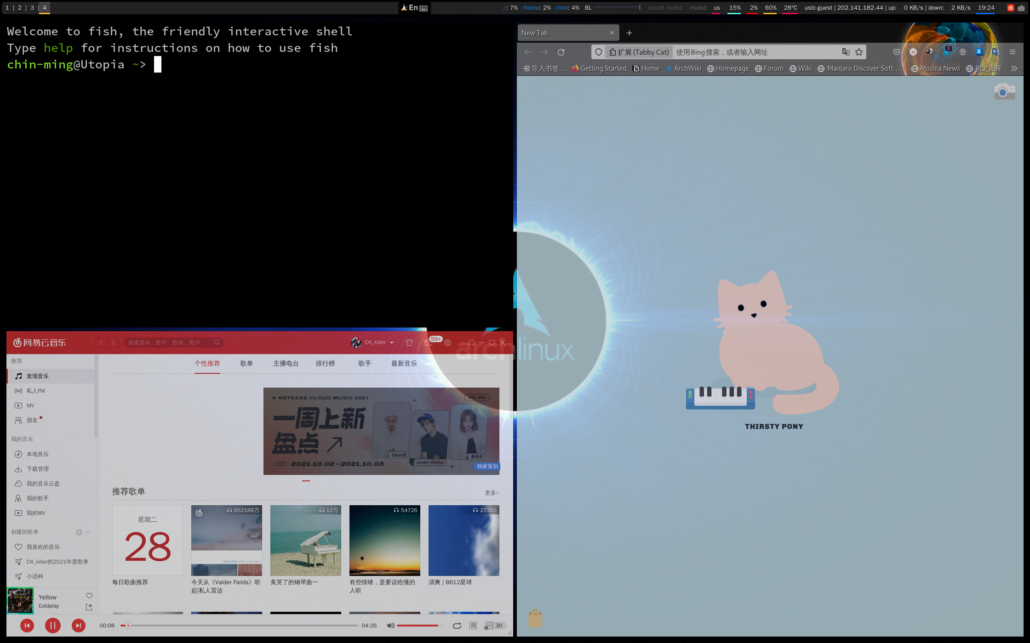This screenshot has width=1030, height=643.
Task: Switch to the 歌手 tab
Action: tap(365, 363)
